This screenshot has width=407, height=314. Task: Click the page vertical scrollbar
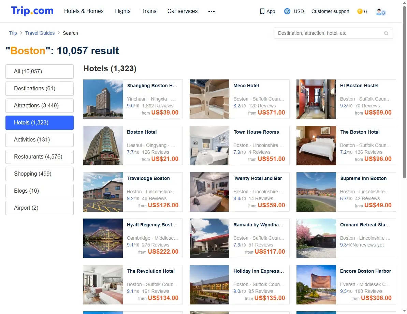[404, 92]
